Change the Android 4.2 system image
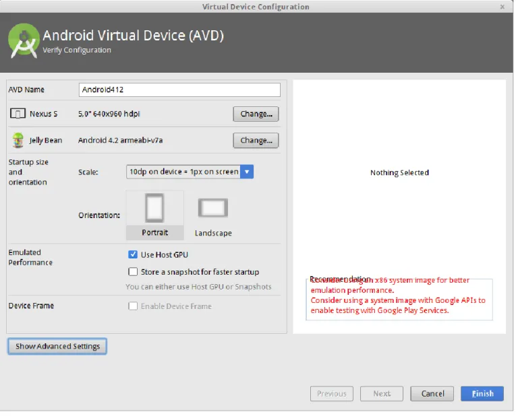Screen dimensions: 516x416 tap(256, 141)
